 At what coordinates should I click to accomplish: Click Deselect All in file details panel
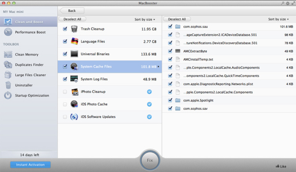coord(177,19)
